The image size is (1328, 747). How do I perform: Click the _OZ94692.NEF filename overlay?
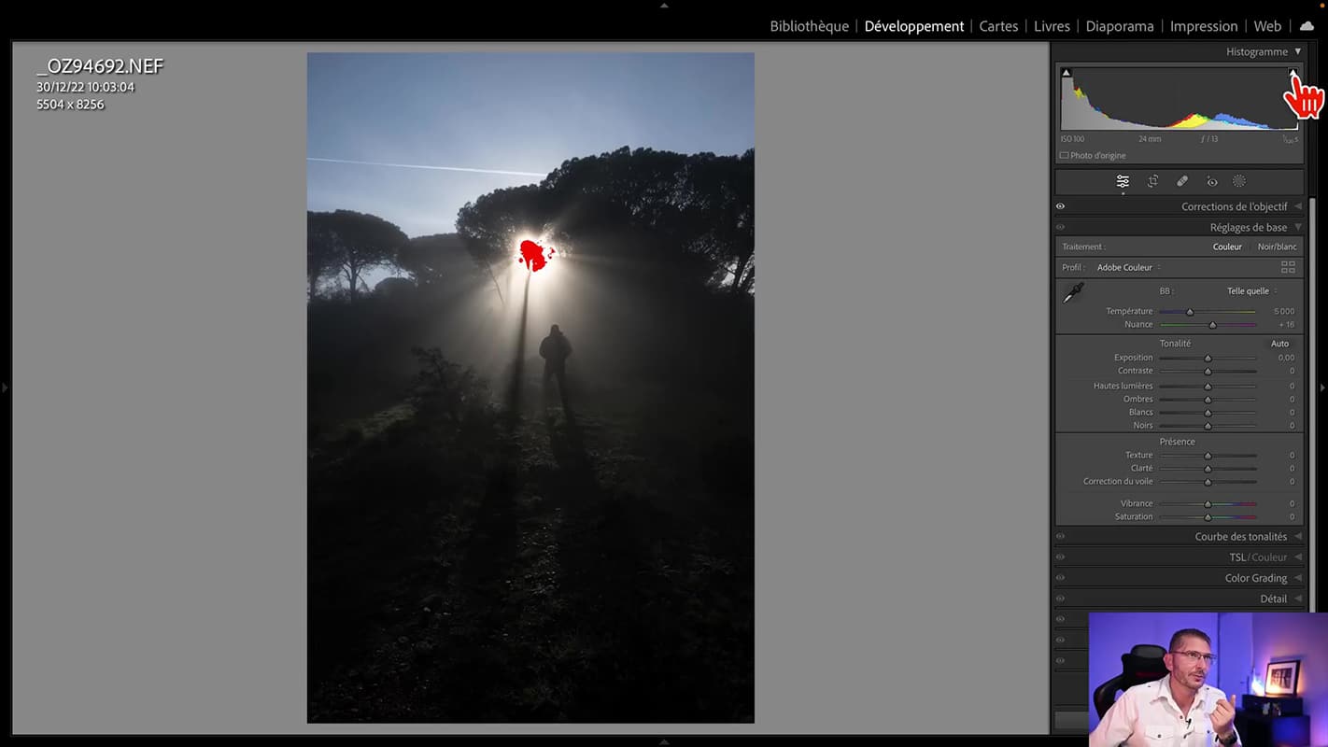tap(100, 66)
